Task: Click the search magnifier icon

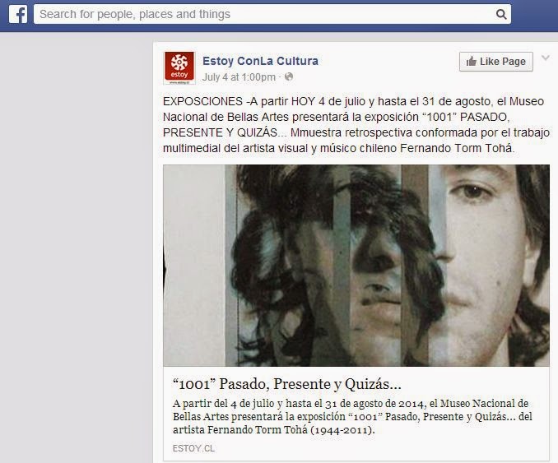Action: [501, 14]
